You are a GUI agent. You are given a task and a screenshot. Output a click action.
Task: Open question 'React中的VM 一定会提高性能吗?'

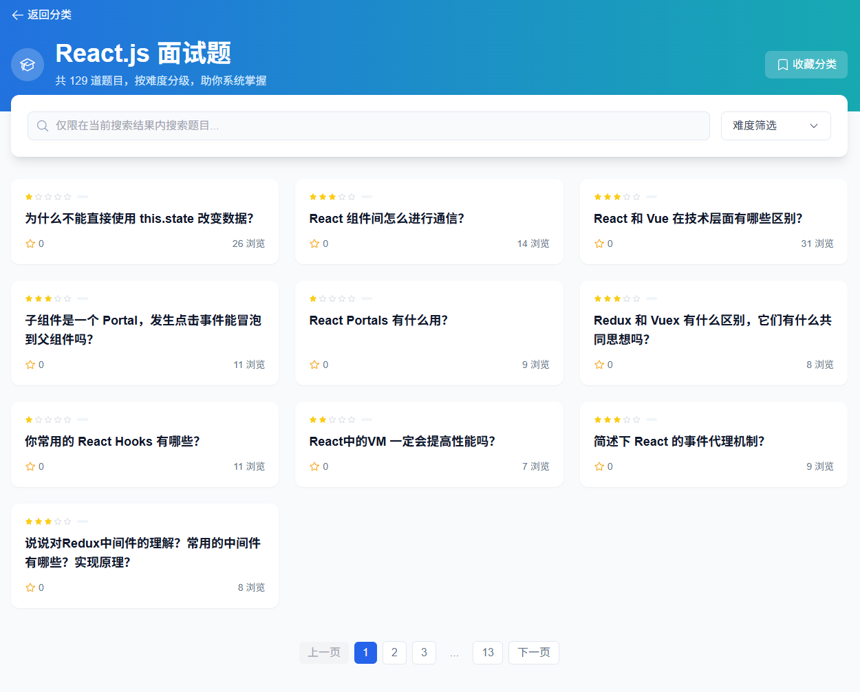tap(402, 442)
